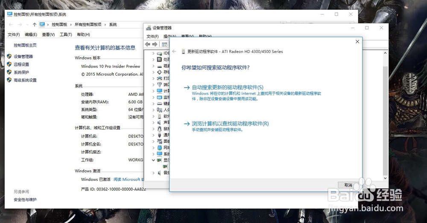The image size is (427, 223).
Task: Select the storage controller icon in device tree
Action: 160,72
